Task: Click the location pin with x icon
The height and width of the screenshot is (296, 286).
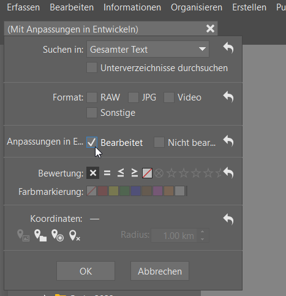Action: (x=75, y=235)
